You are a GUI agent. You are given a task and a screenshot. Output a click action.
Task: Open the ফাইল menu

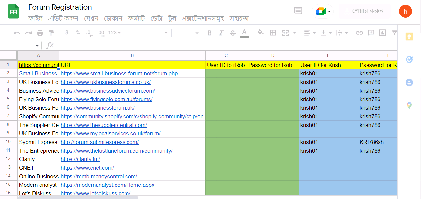click(35, 18)
